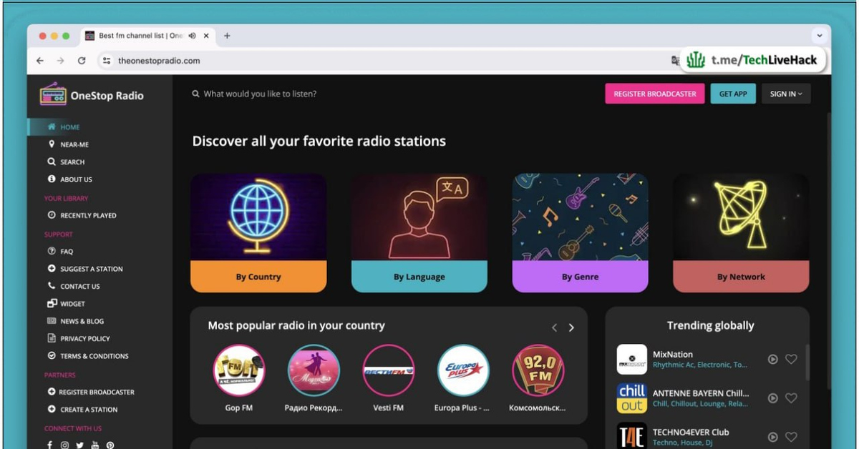The width and height of the screenshot is (859, 449).
Task: Open the Gop FM station thumbnail
Action: click(x=239, y=370)
